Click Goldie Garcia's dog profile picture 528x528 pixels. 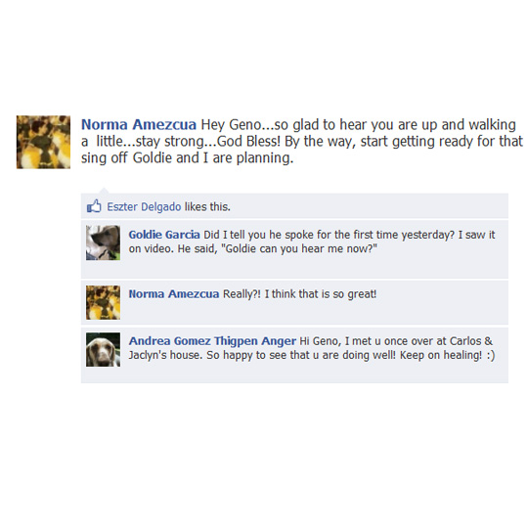click(103, 242)
